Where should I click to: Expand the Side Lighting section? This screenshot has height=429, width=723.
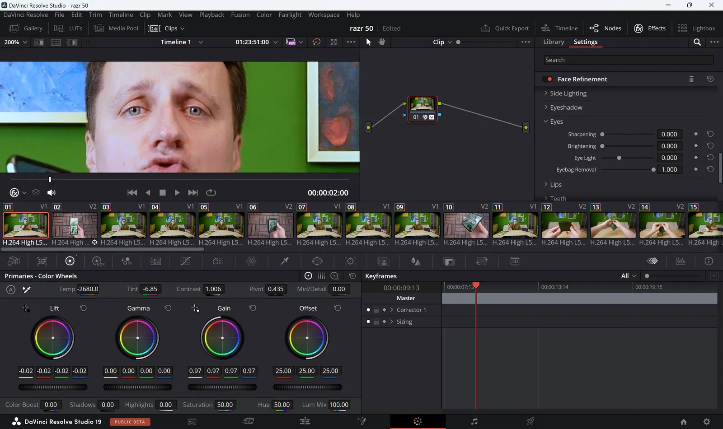[x=568, y=93]
